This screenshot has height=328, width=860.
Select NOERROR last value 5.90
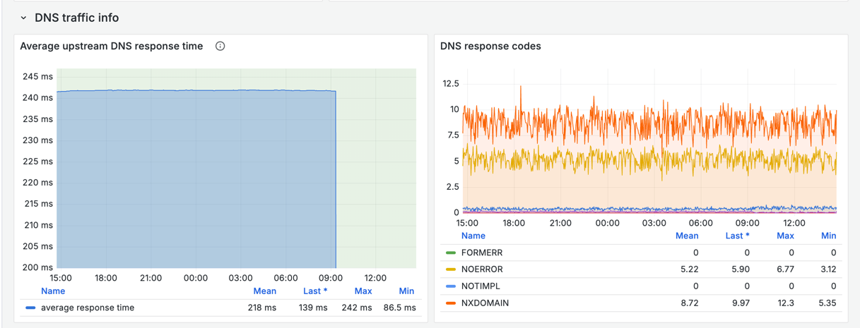click(740, 269)
